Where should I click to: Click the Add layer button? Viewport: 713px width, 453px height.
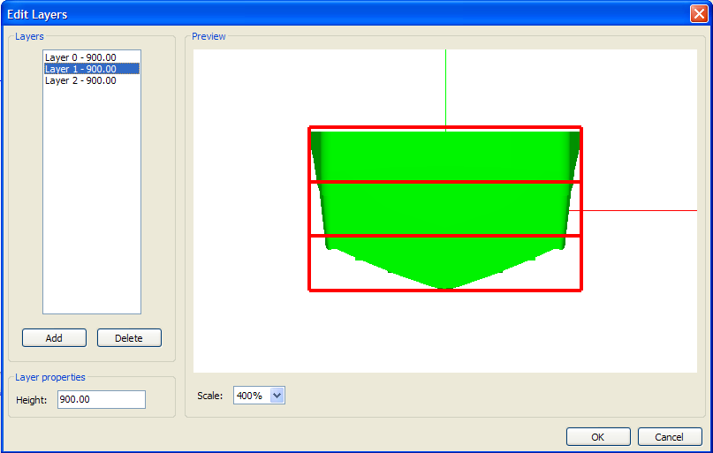tap(54, 337)
